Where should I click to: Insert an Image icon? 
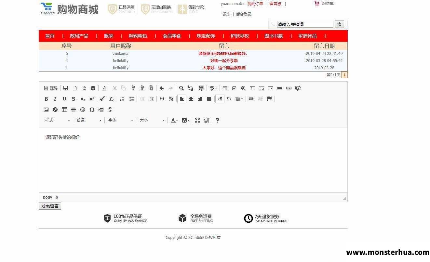(46, 110)
